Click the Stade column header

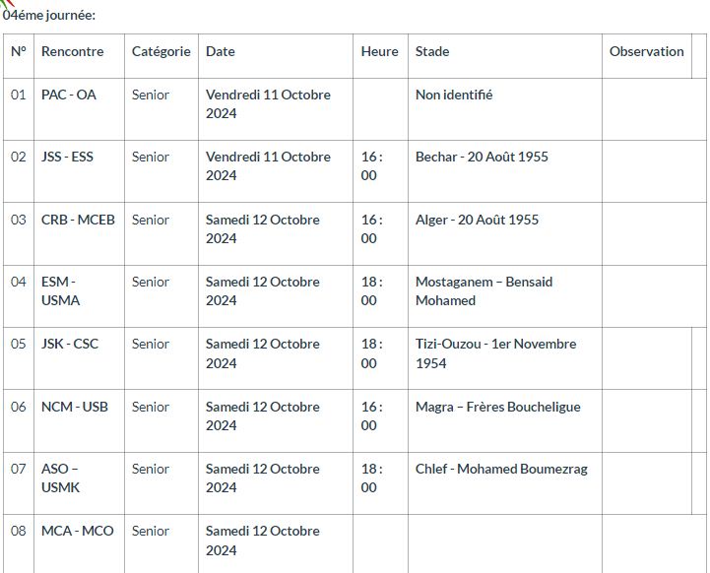coord(432,52)
